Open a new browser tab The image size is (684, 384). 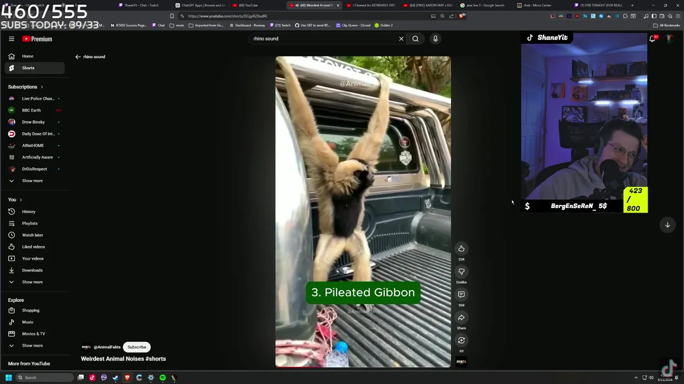click(632, 5)
